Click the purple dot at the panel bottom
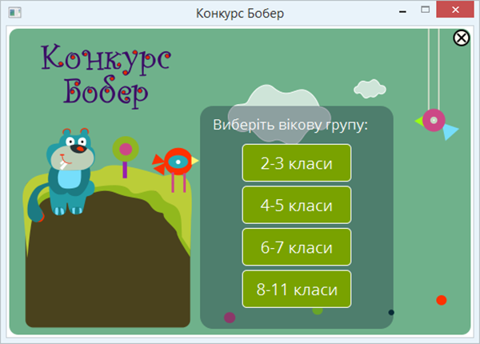The width and height of the screenshot is (480, 344). coord(230,318)
